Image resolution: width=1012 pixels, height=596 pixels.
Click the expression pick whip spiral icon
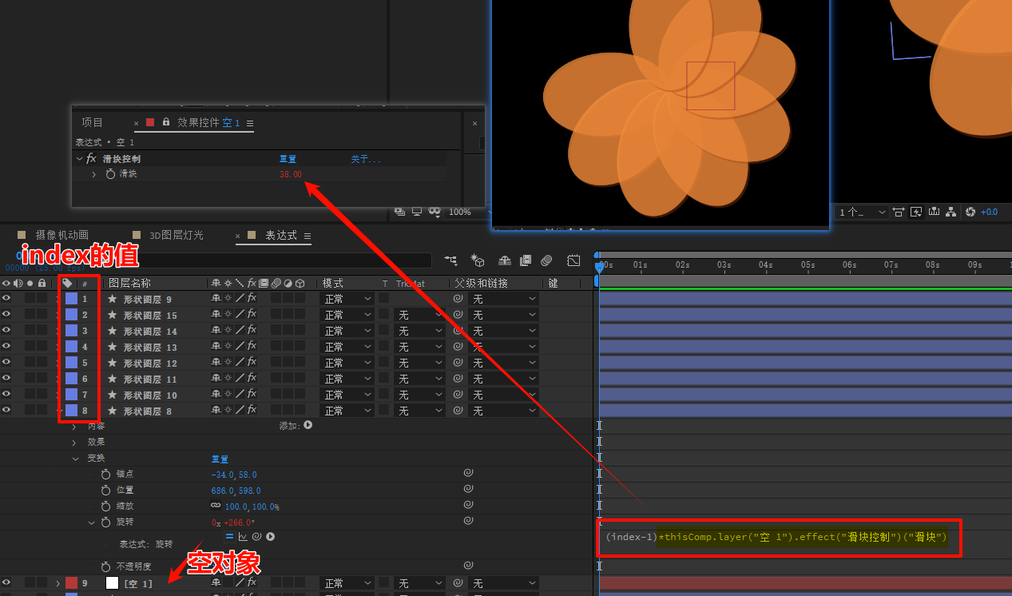click(x=257, y=537)
